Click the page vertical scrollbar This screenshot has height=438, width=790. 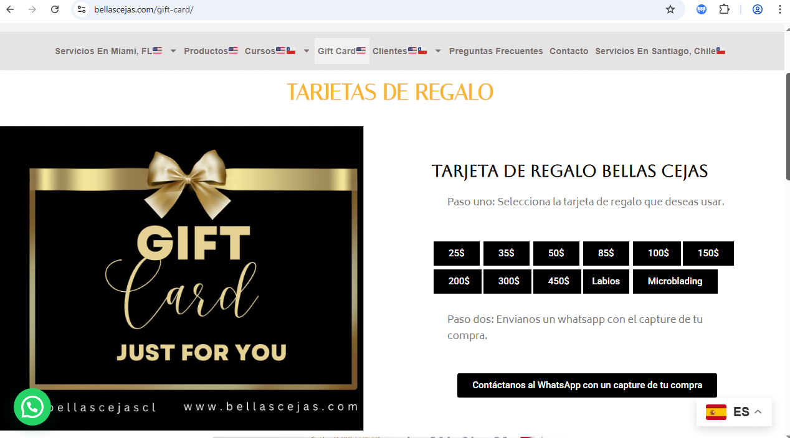tap(787, 124)
